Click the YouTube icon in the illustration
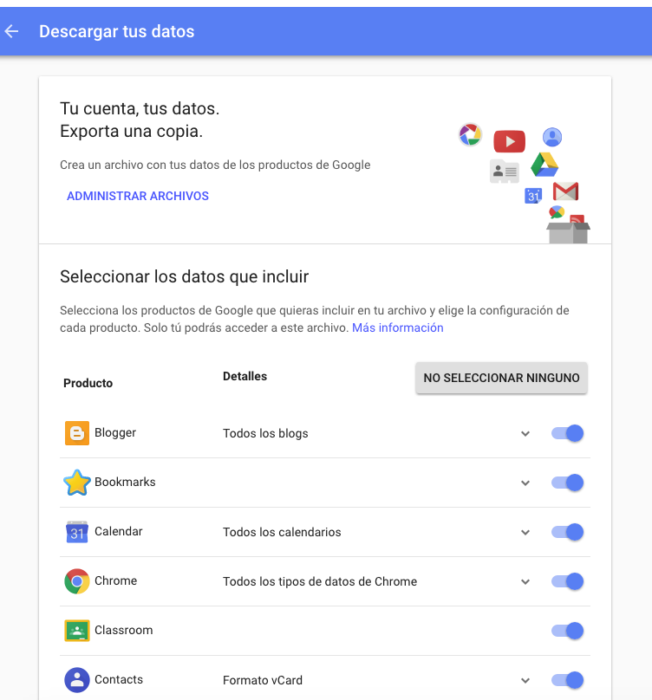The height and width of the screenshot is (700, 652). pos(509,141)
